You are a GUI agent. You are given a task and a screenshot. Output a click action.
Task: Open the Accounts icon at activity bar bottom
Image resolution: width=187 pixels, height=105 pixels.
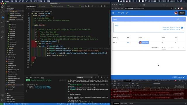2,95
